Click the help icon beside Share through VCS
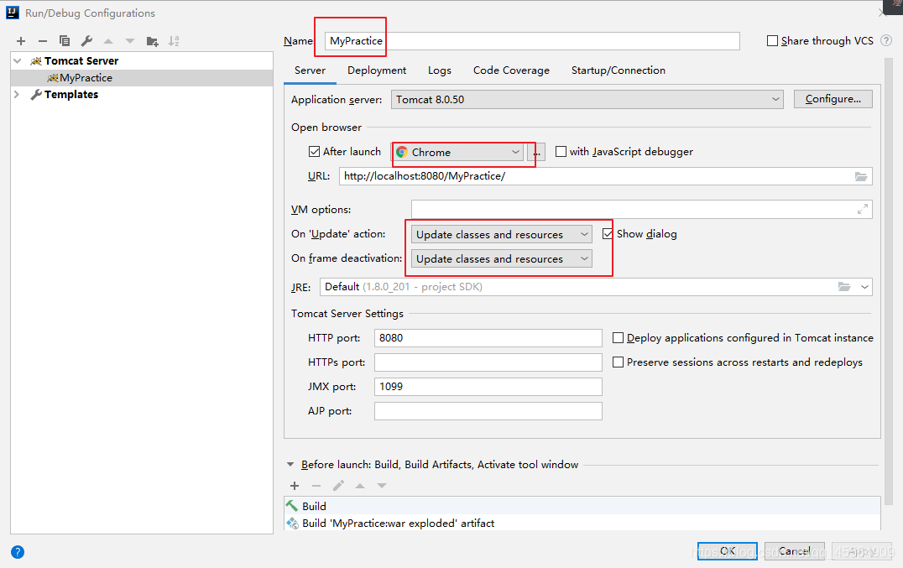 click(886, 41)
